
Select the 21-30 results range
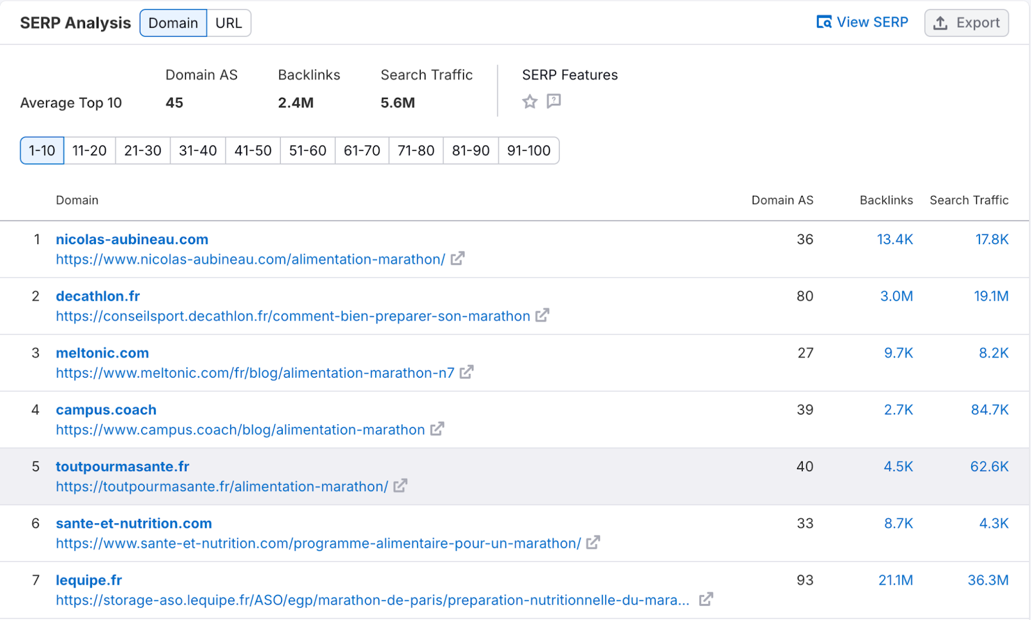143,151
